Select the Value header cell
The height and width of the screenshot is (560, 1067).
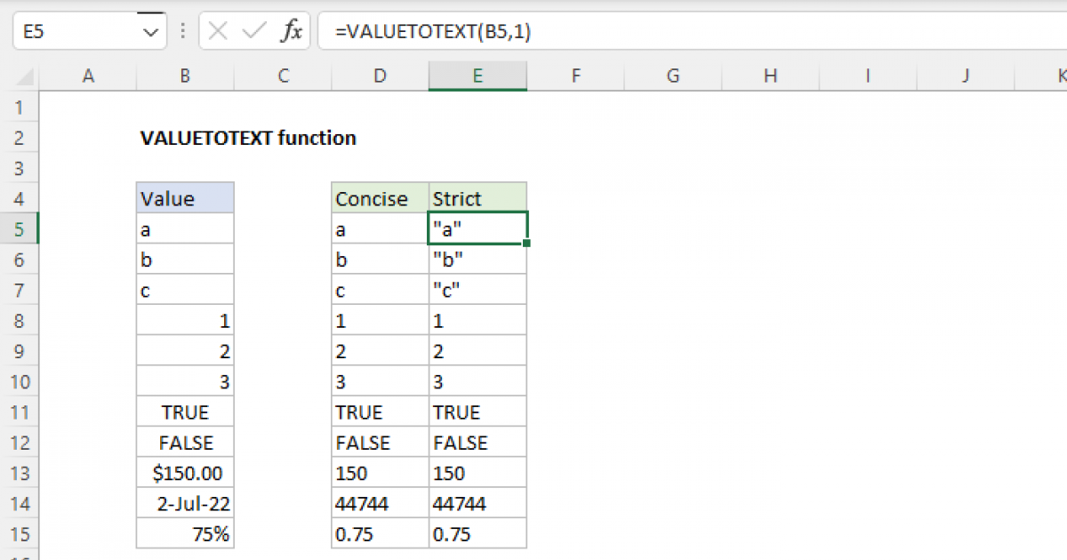pos(185,198)
